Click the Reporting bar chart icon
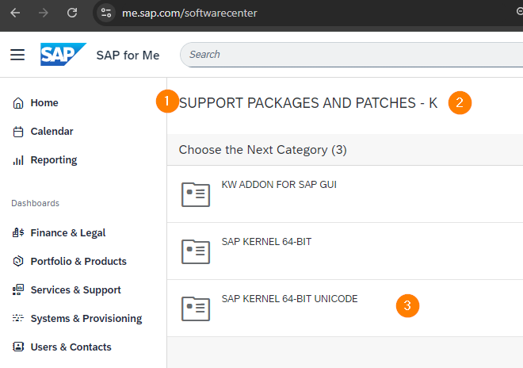 pos(18,160)
